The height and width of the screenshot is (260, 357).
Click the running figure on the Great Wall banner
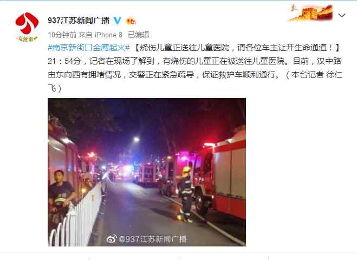tap(294, 8)
